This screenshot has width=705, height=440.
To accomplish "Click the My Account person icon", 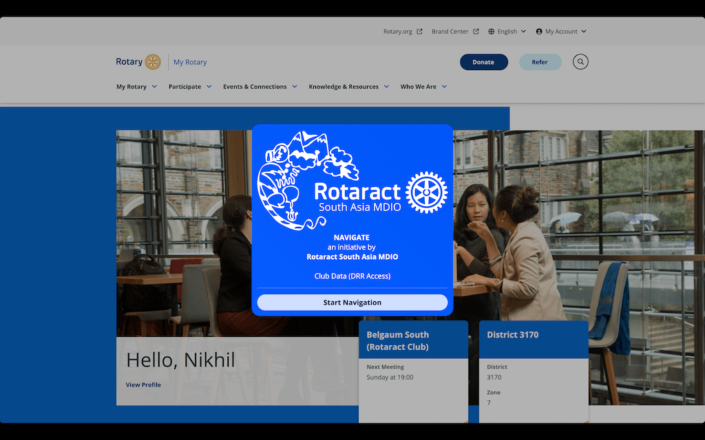I will [539, 32].
